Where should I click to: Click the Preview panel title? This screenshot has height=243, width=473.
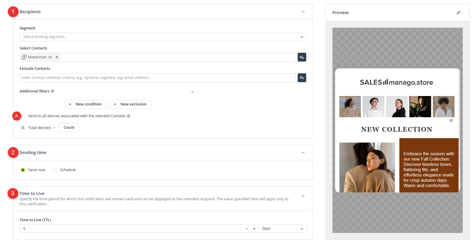[340, 13]
